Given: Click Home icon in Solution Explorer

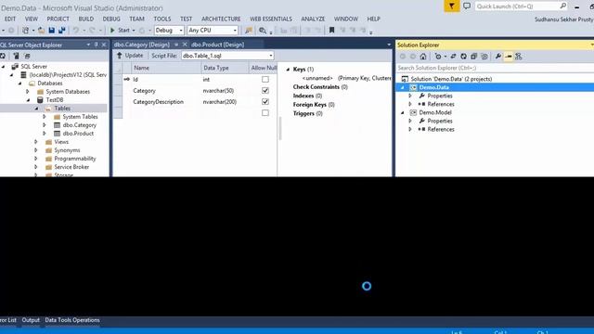Looking at the screenshot, I should pyautogui.click(x=423, y=57).
